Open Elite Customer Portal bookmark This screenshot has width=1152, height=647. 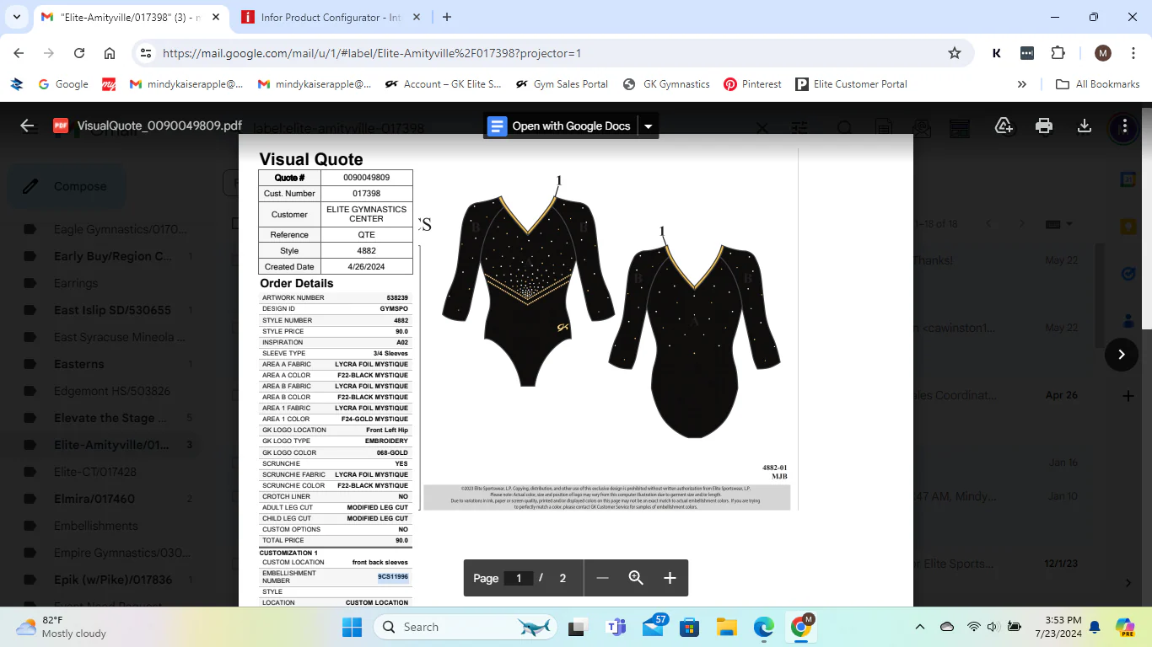(x=850, y=84)
